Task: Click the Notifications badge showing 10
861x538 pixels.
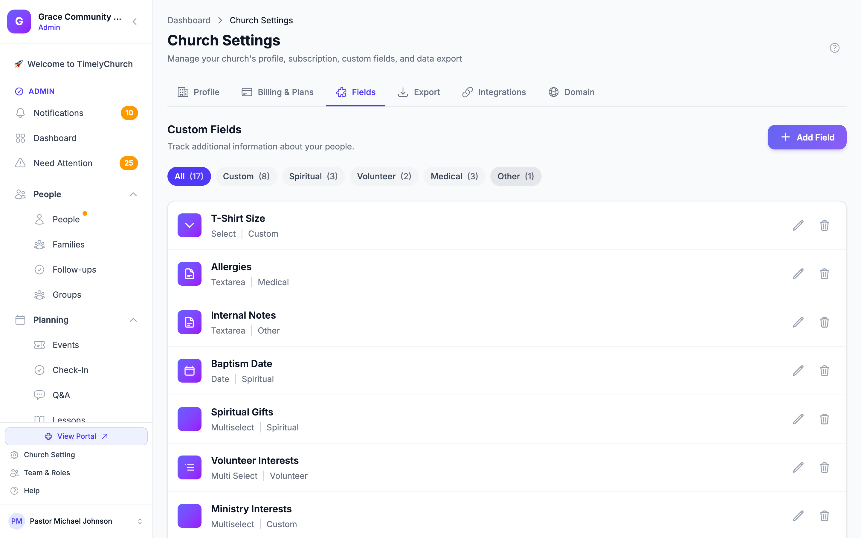Action: coord(129,113)
